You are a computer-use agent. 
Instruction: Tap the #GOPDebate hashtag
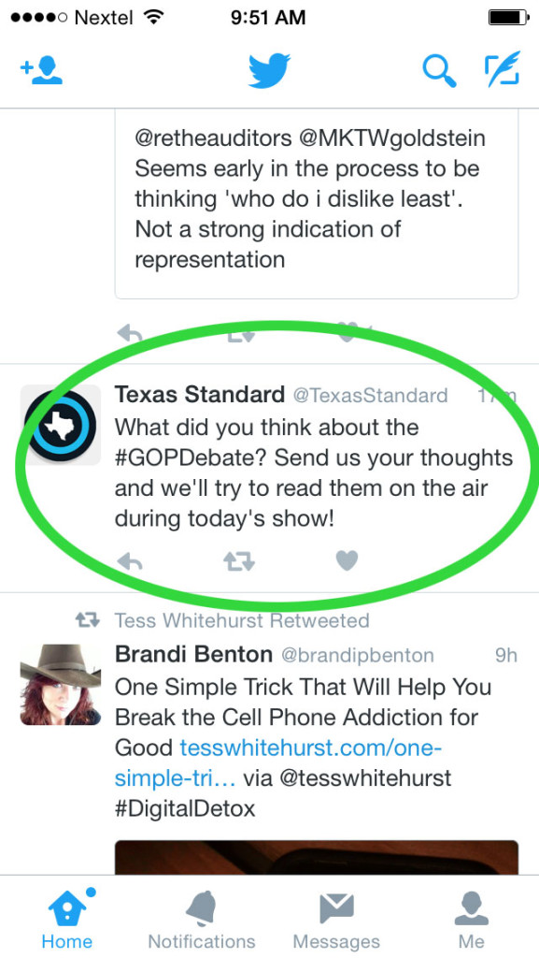tap(191, 458)
